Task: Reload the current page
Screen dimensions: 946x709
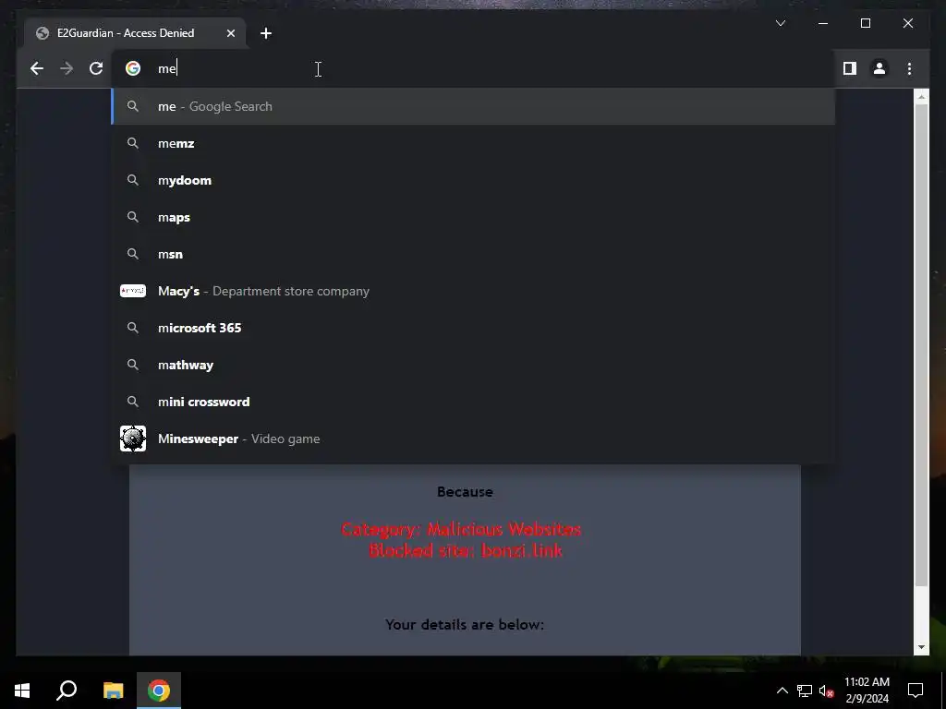Action: 96,68
